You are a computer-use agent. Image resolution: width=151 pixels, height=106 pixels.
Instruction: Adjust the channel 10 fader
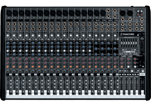click(64, 93)
